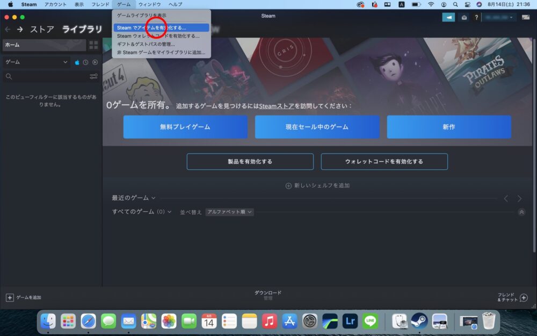Viewport: 537px width, 336px height.
Task: Open the 表示 menu
Action: pyautogui.click(x=79, y=4)
